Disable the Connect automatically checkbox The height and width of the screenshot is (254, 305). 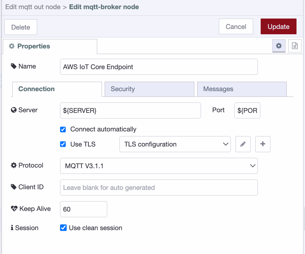coord(63,129)
